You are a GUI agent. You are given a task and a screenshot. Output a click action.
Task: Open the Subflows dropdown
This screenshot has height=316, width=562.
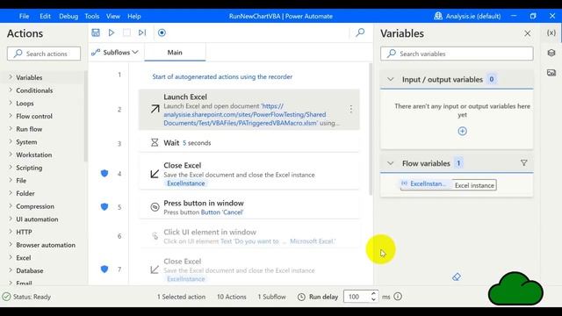coord(115,53)
